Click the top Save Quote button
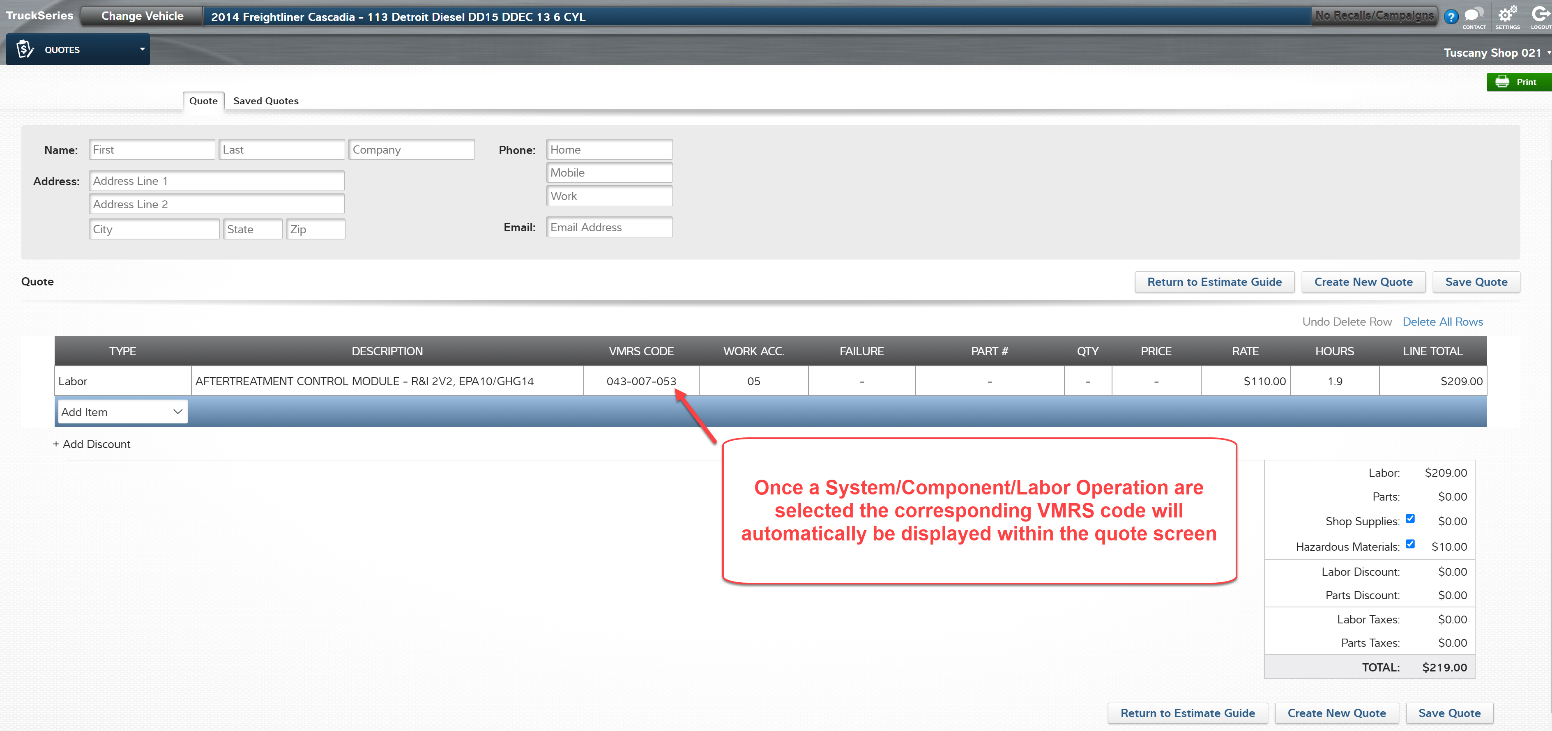Viewport: 1552px width, 731px height. [x=1476, y=282]
